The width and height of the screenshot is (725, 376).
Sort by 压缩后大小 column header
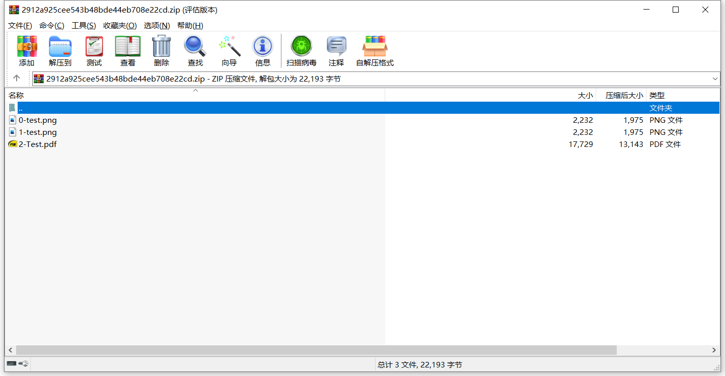click(x=624, y=95)
